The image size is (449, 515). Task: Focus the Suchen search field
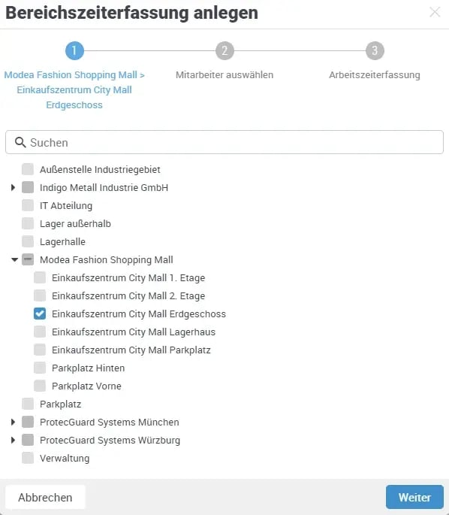pyautogui.click(x=225, y=142)
